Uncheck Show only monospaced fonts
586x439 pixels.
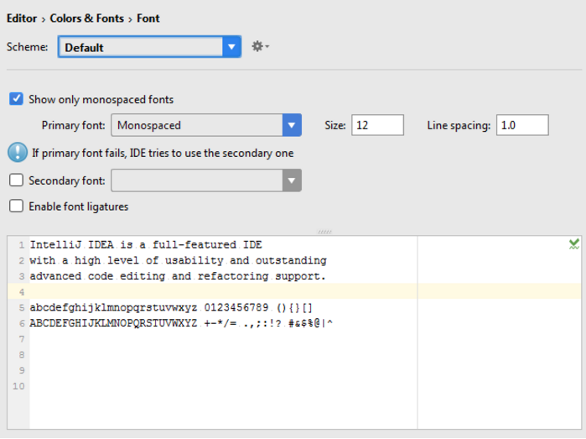[16, 99]
